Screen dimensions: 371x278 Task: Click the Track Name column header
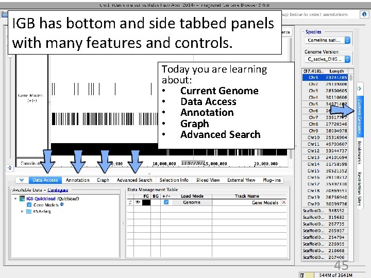click(x=247, y=196)
